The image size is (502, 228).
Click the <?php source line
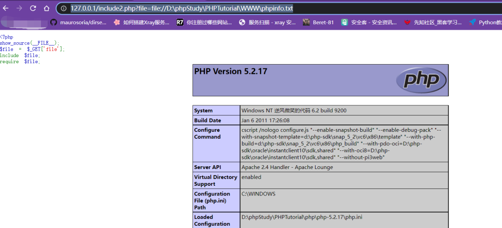7,38
